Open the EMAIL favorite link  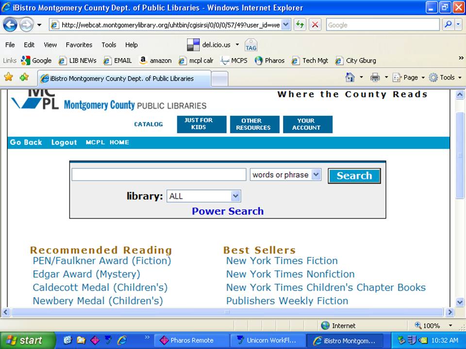click(x=117, y=61)
